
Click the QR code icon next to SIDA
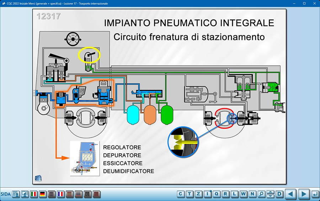[16, 194]
